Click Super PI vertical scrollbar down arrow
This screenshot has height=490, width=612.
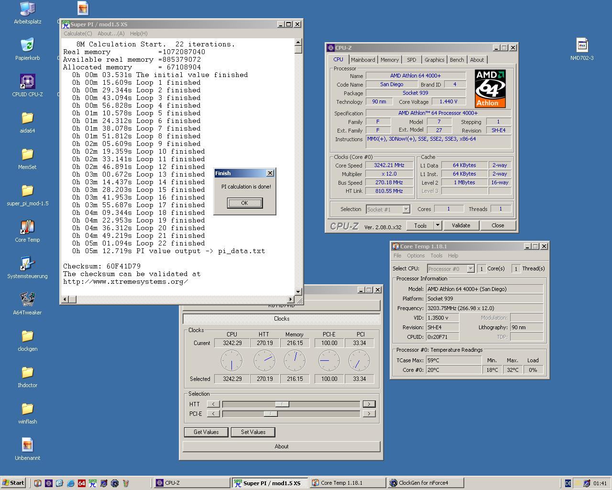[298, 291]
